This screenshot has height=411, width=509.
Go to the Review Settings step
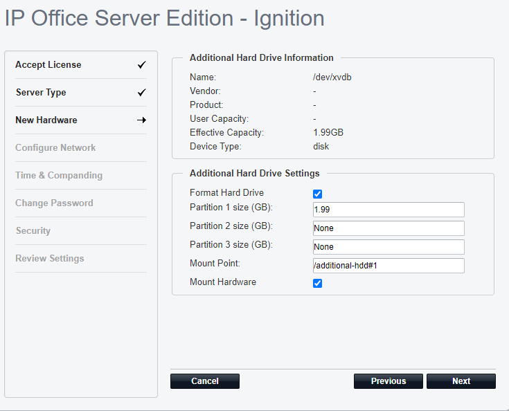click(x=50, y=258)
